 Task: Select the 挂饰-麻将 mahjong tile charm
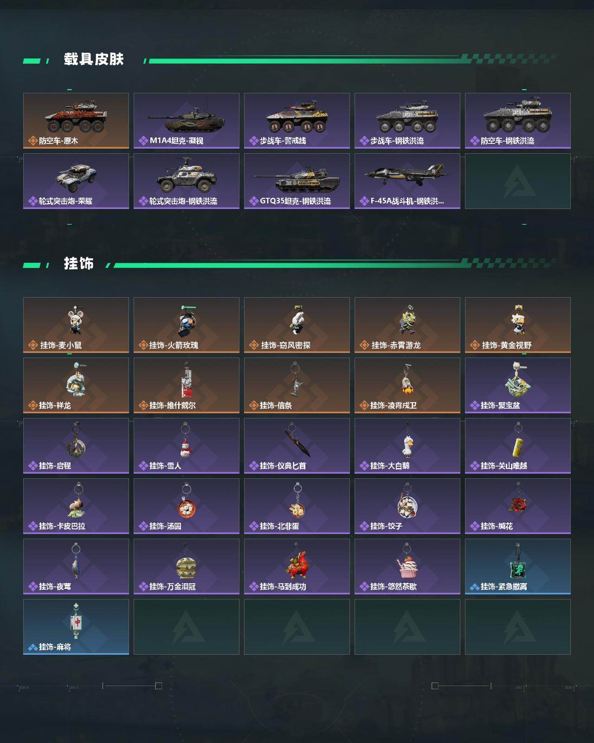pos(76,627)
